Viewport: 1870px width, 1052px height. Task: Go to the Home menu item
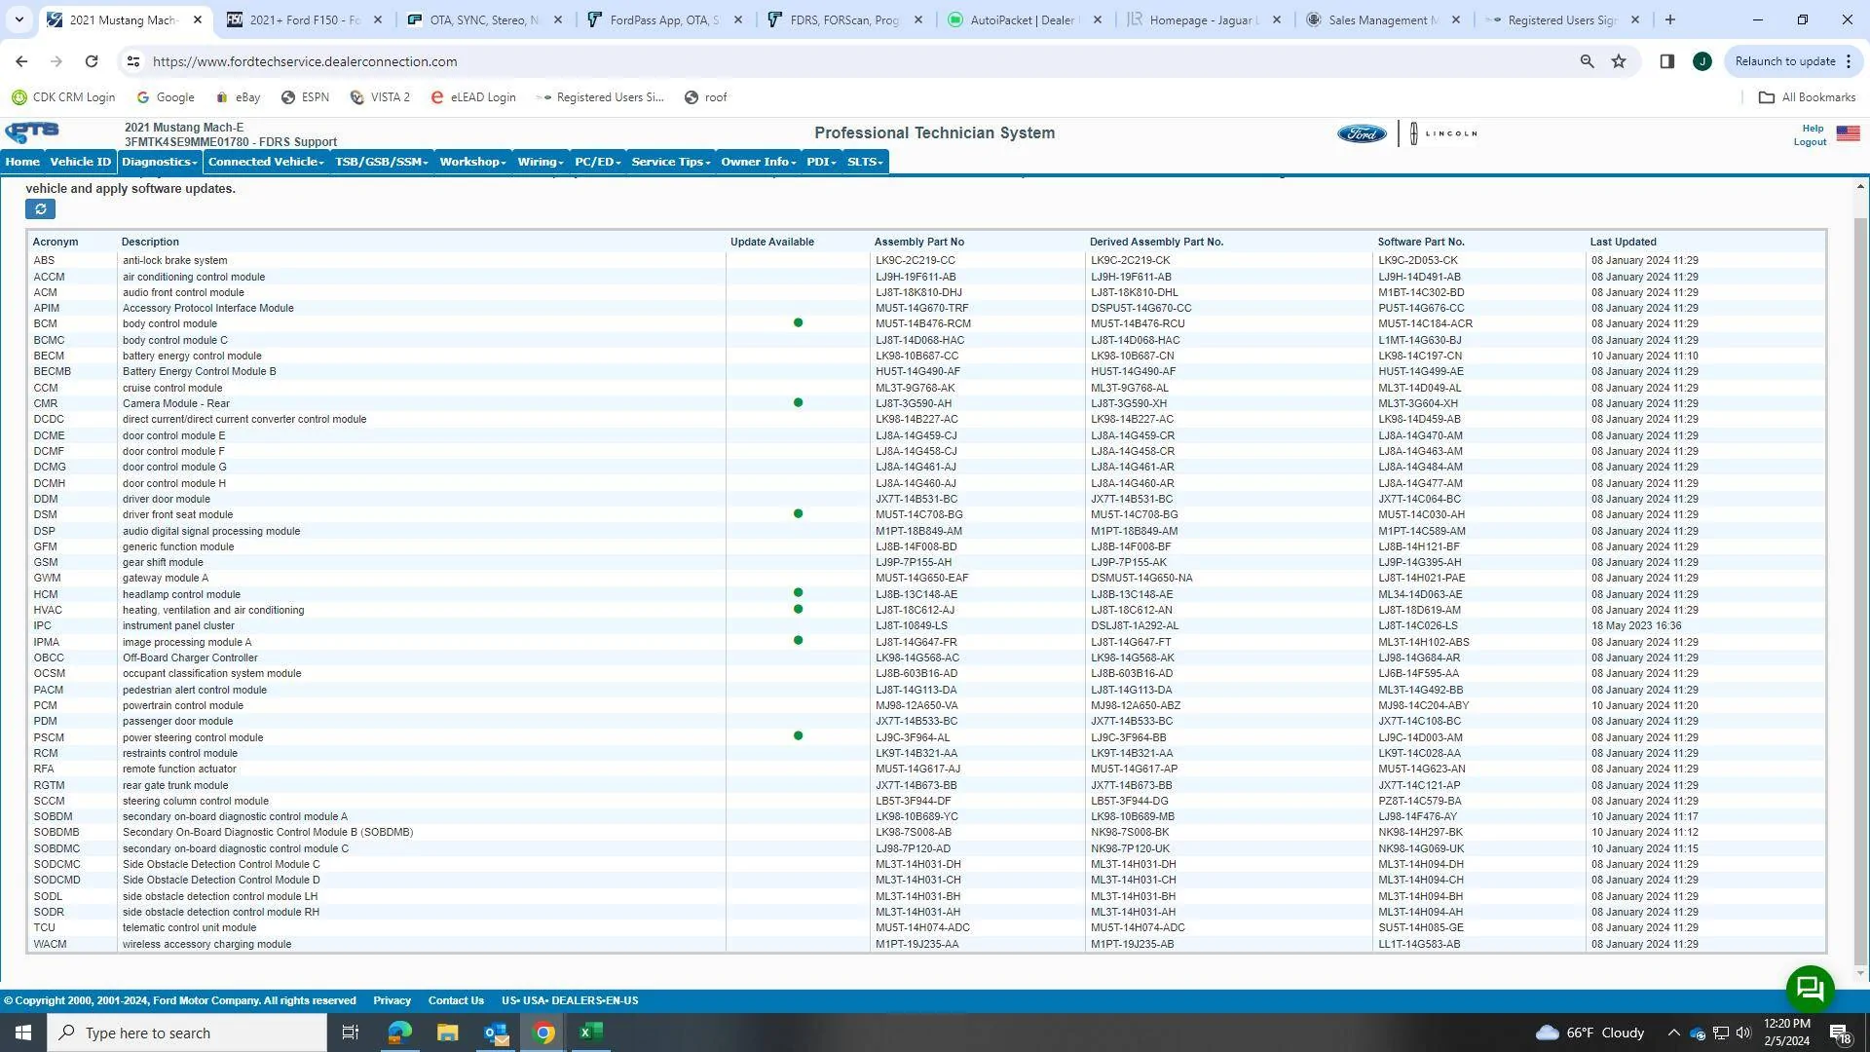coord(22,162)
